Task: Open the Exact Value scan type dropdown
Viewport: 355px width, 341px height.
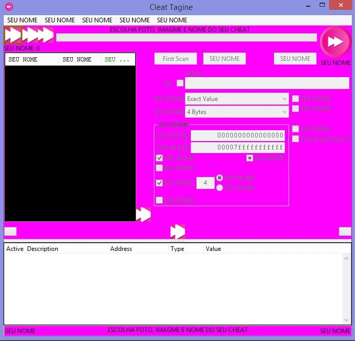Action: point(236,99)
